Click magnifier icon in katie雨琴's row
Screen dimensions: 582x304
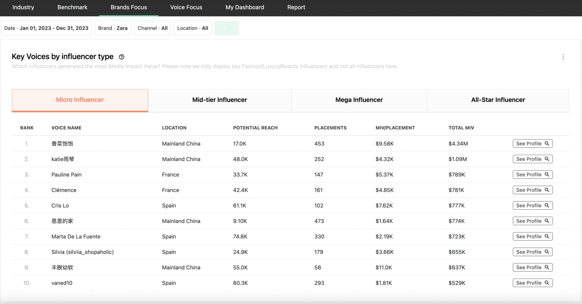coord(547,159)
